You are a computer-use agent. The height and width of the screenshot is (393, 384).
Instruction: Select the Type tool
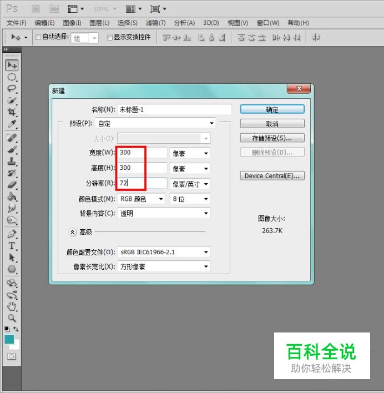(x=12, y=245)
